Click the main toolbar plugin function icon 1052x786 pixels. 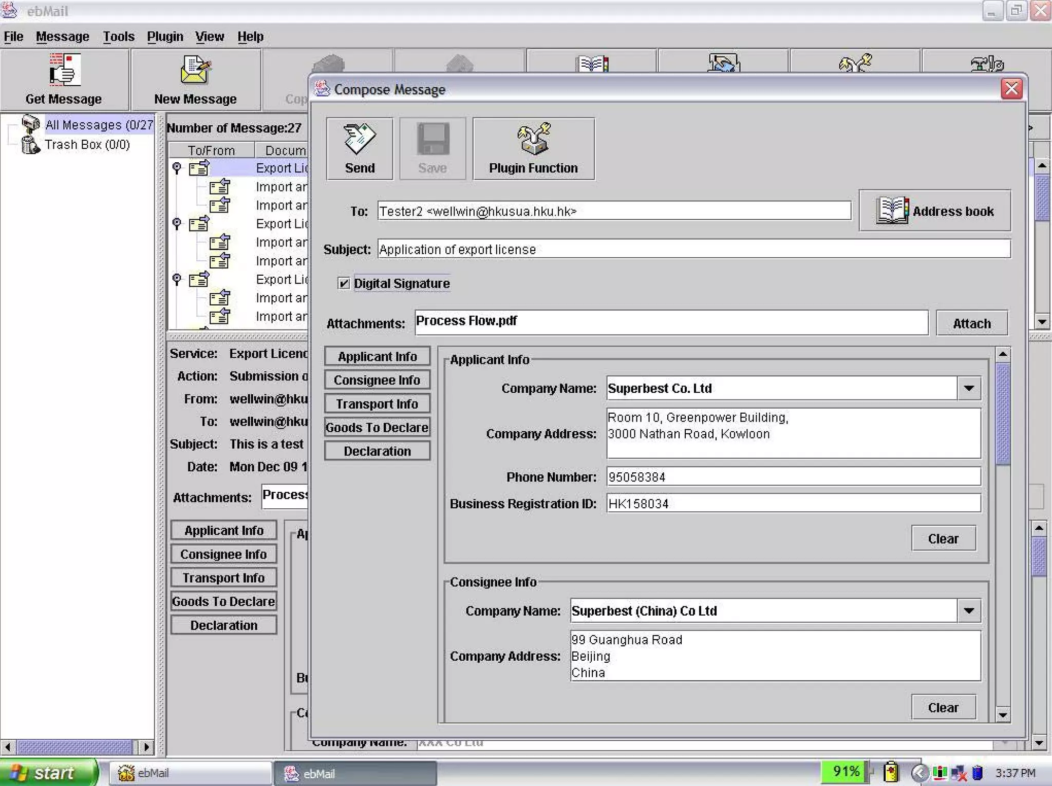point(855,63)
